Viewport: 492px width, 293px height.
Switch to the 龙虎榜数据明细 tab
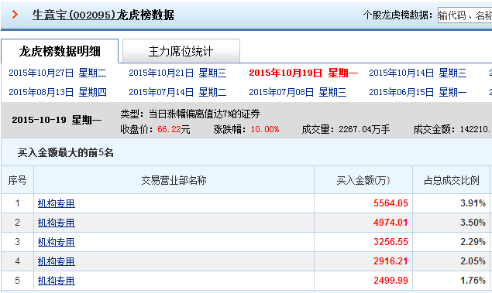60,51
